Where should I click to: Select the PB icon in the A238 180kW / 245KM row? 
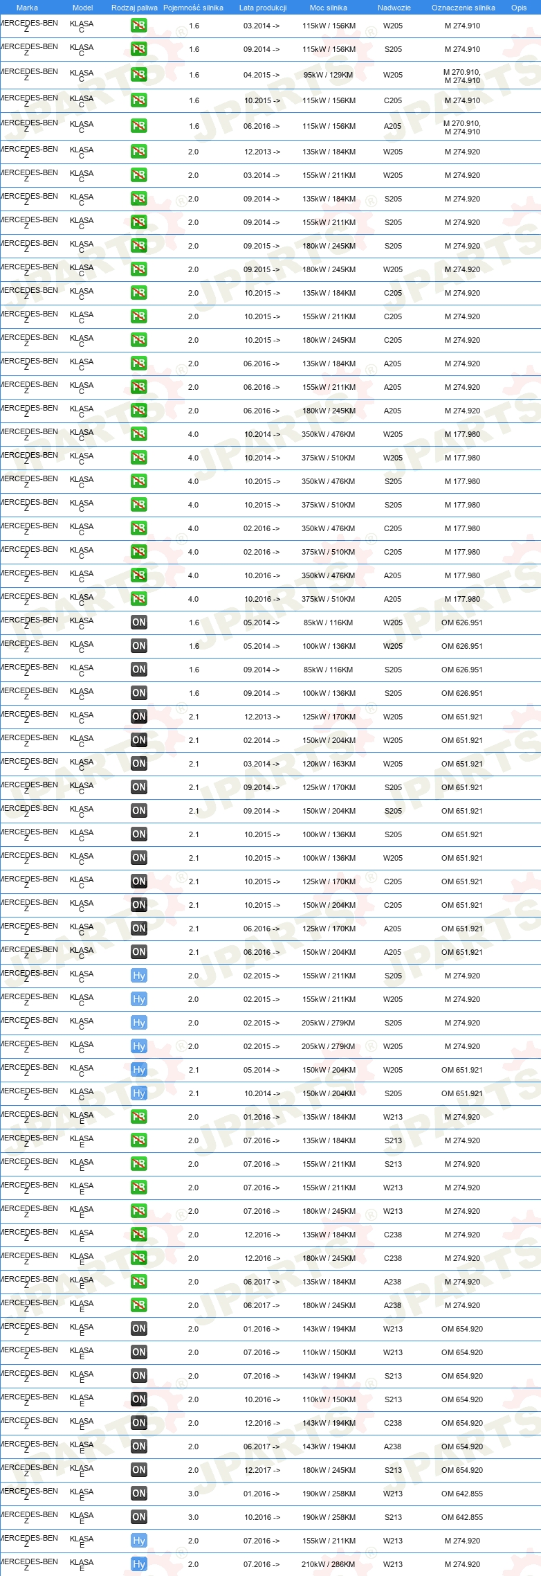point(139,1305)
